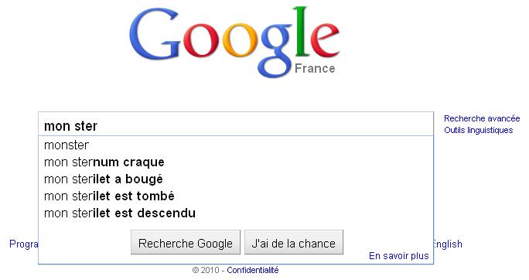
Task: Open the Outils linguistiques link
Action: tap(479, 130)
